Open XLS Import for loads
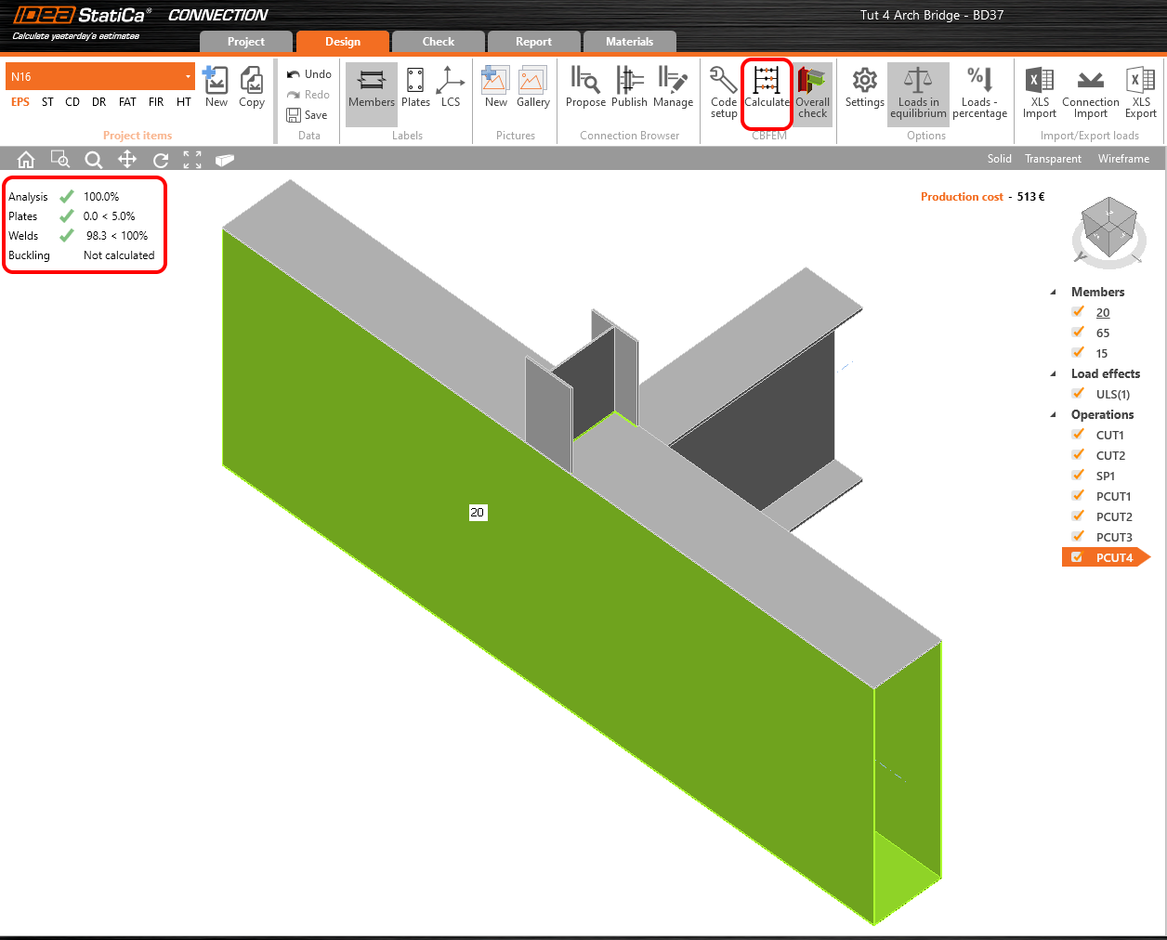 point(1039,92)
